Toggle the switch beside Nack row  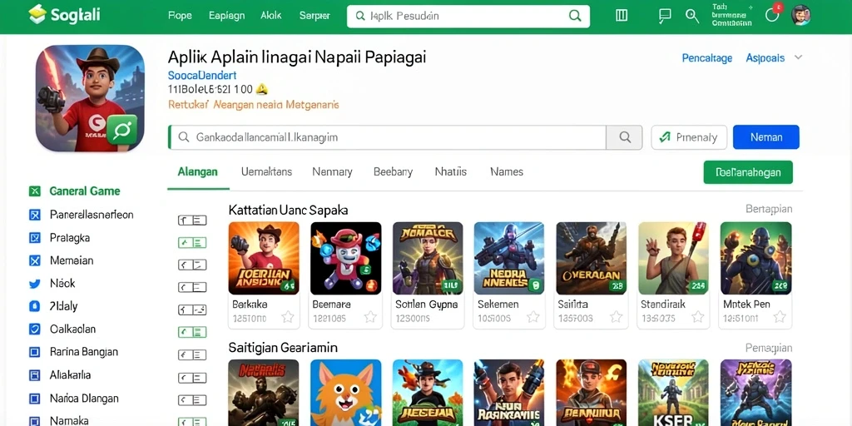point(192,287)
